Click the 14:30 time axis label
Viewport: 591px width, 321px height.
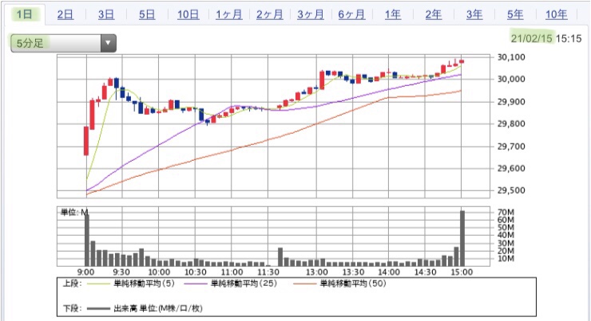point(425,272)
